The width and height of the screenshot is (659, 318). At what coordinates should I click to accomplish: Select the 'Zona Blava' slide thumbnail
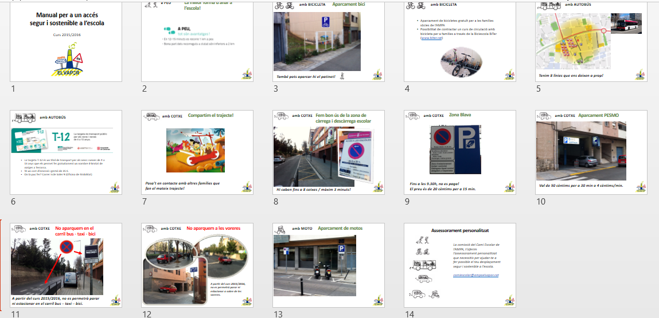pyautogui.click(x=460, y=152)
